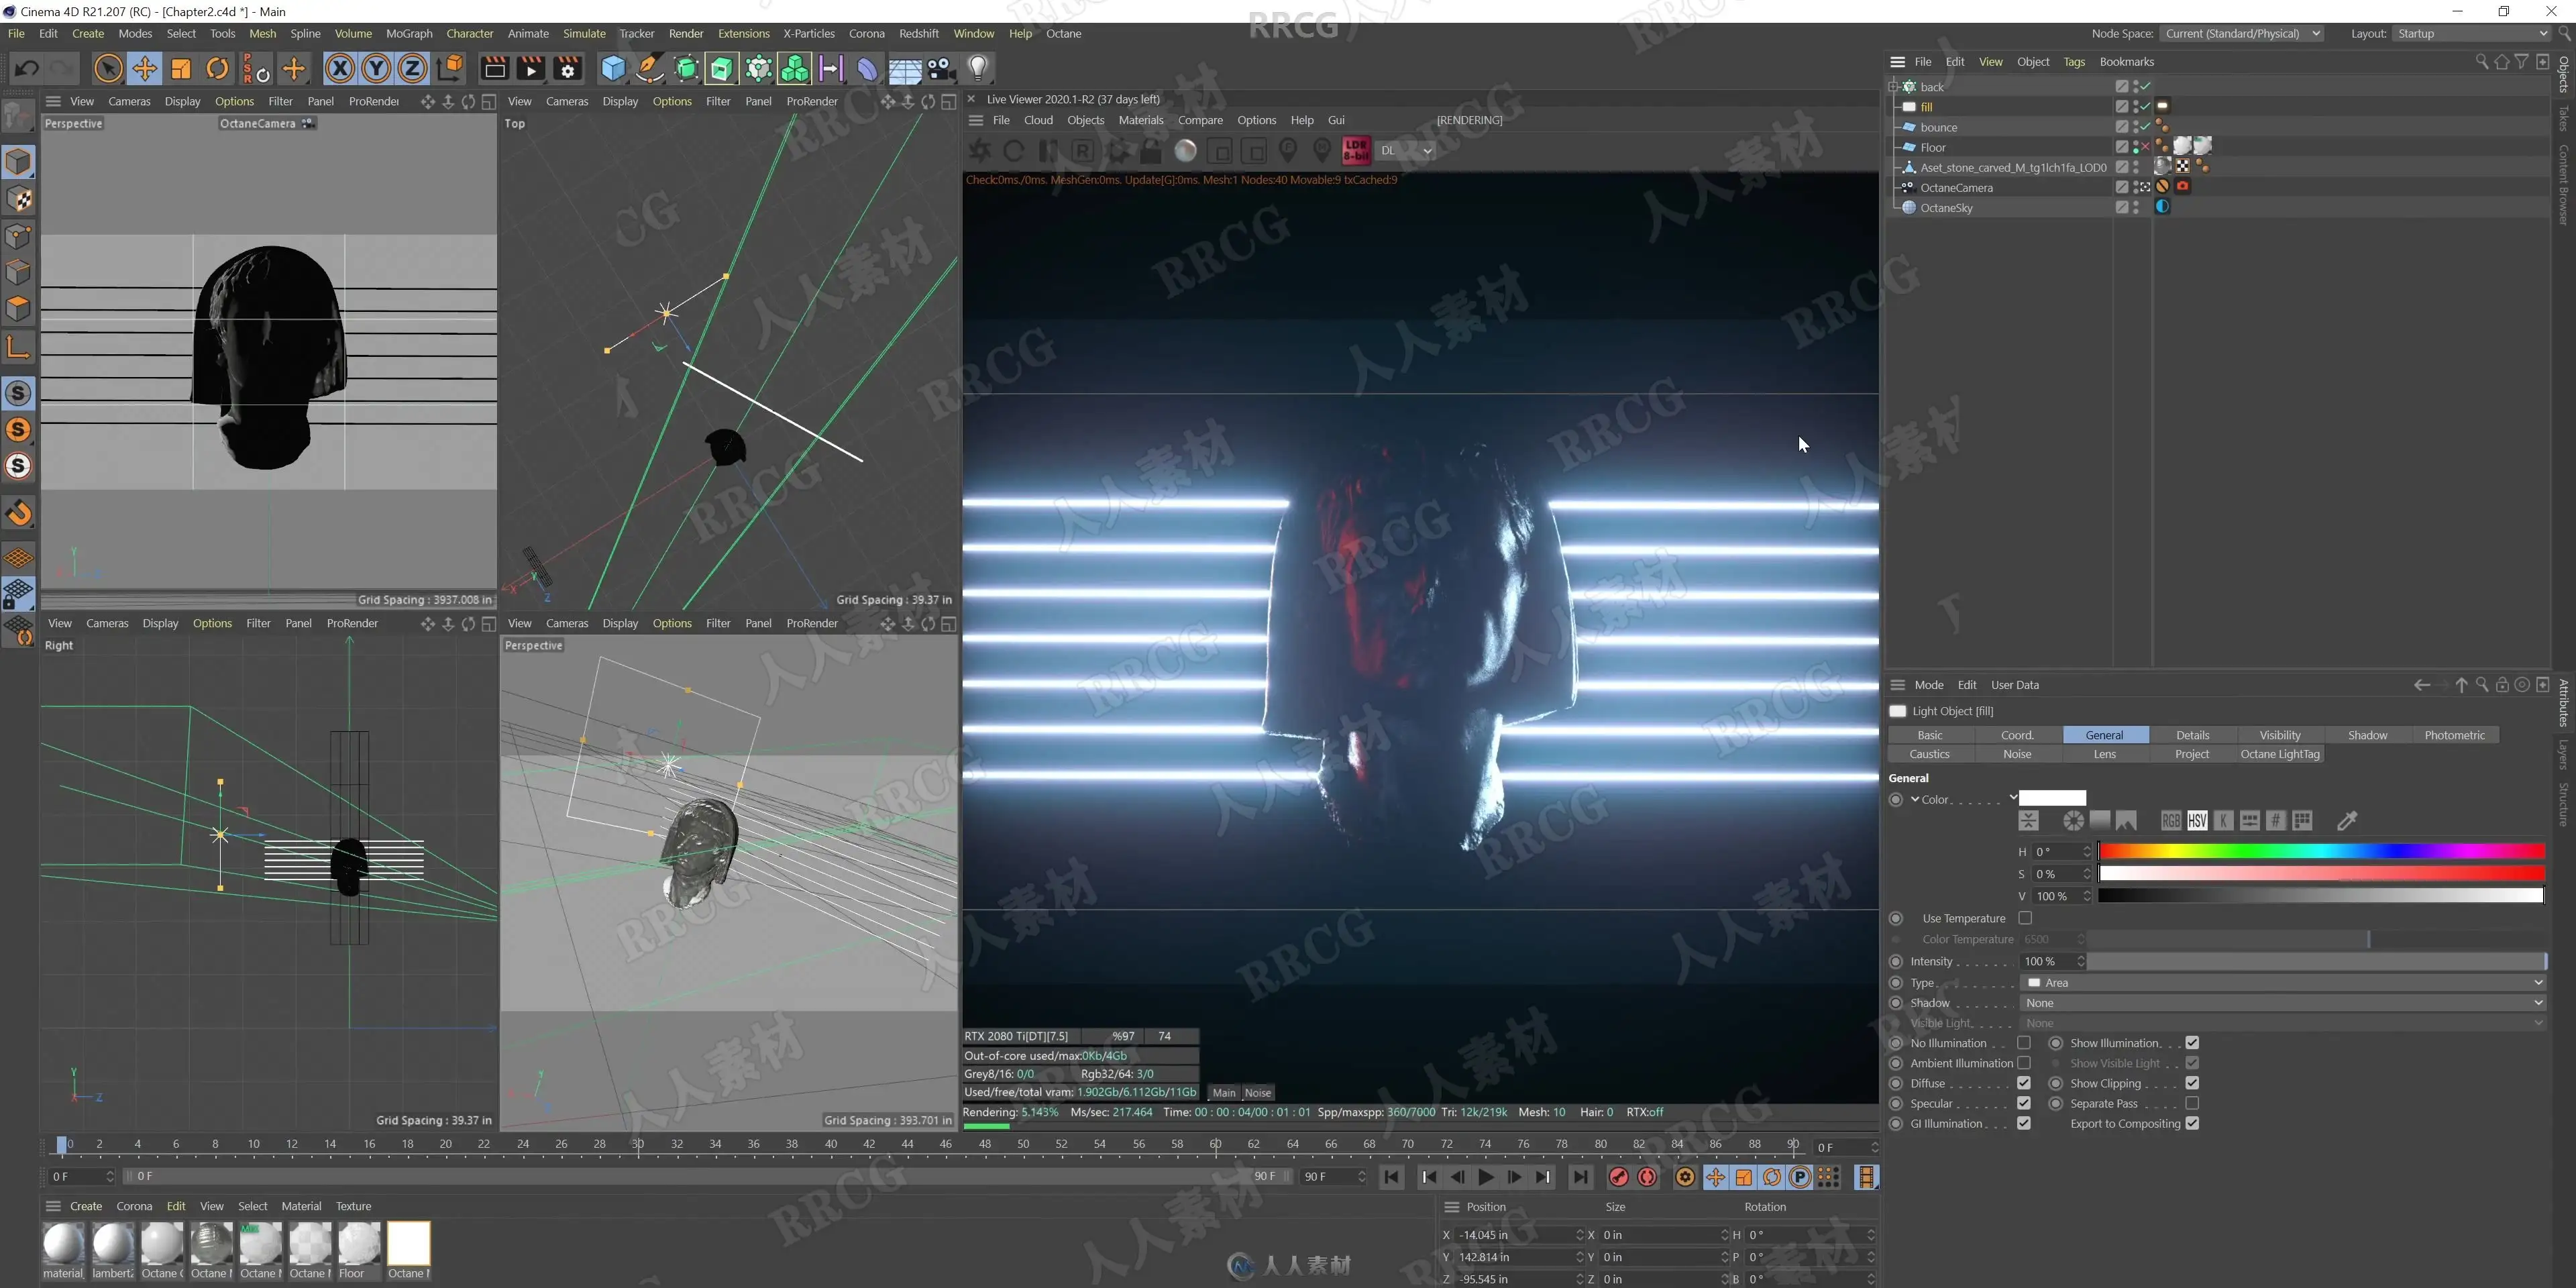Toggle the No Illumination checkbox
The width and height of the screenshot is (2576, 1288).
2024,1043
